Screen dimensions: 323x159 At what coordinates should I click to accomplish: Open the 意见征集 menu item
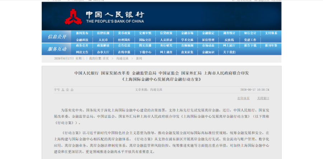pos(187,52)
